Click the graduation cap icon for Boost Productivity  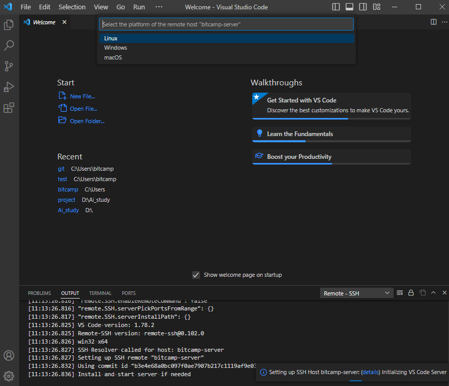(x=259, y=156)
